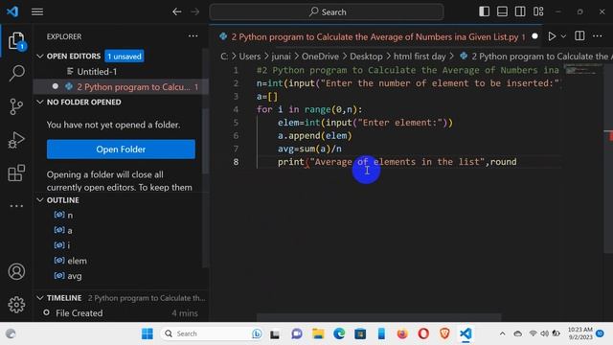Viewport: 613px width, 345px height.
Task: Click code line avg=sum(a)/n
Action: click(309, 149)
